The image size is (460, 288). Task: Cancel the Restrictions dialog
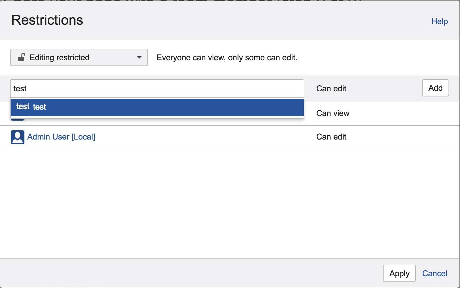point(434,273)
